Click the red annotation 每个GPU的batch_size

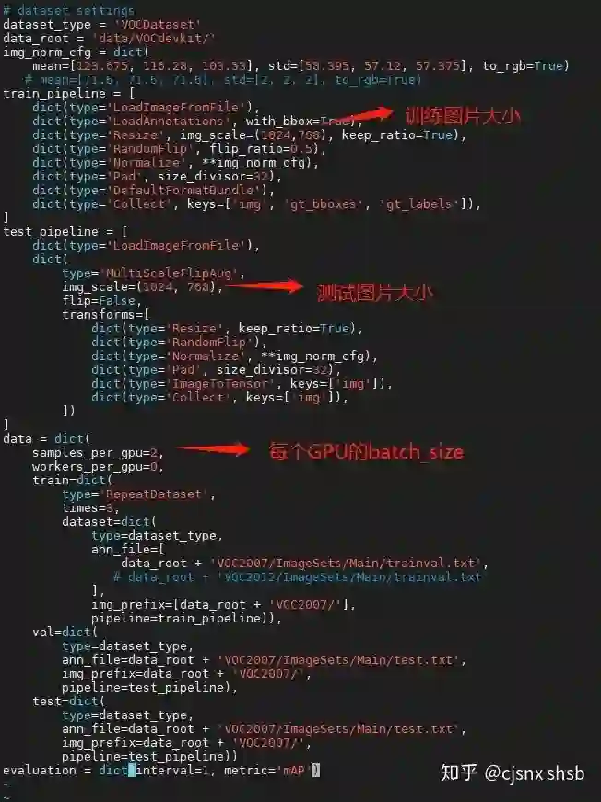pyautogui.click(x=366, y=451)
